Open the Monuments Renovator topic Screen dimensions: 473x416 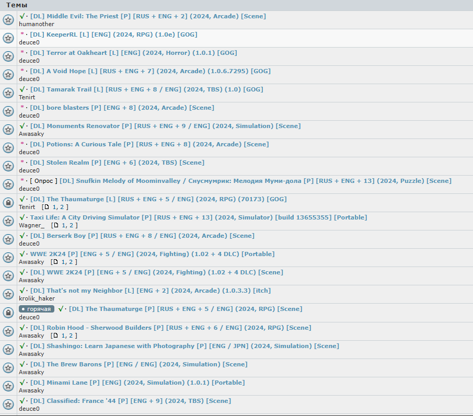click(x=165, y=126)
